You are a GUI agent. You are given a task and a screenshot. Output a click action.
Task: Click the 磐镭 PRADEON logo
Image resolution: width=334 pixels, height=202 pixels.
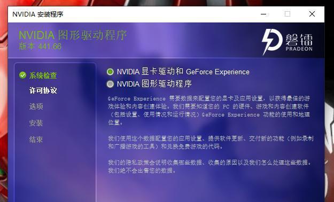(x=287, y=42)
